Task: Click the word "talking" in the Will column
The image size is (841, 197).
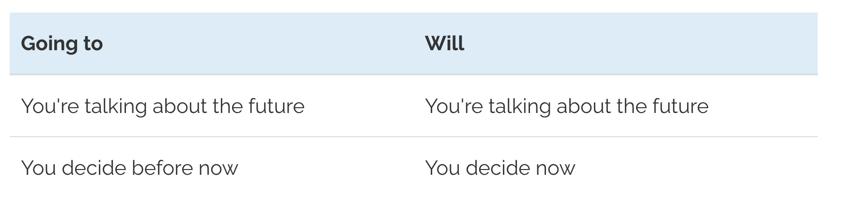Action: [x=520, y=107]
